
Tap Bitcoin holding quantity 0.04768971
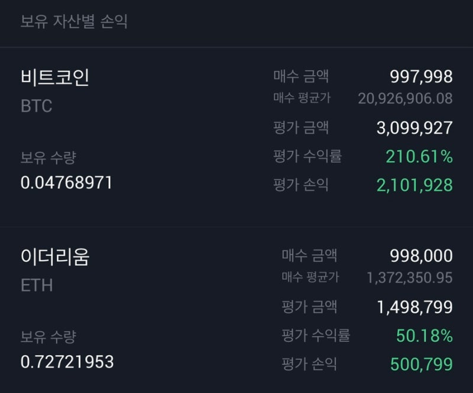[x=66, y=183]
